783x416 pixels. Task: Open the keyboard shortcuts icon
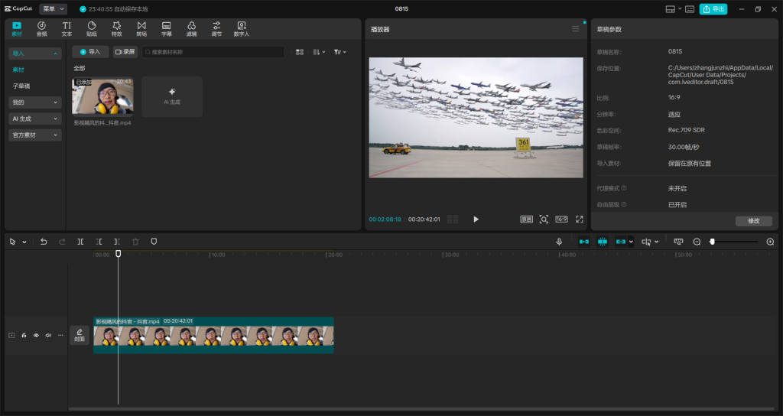click(690, 9)
